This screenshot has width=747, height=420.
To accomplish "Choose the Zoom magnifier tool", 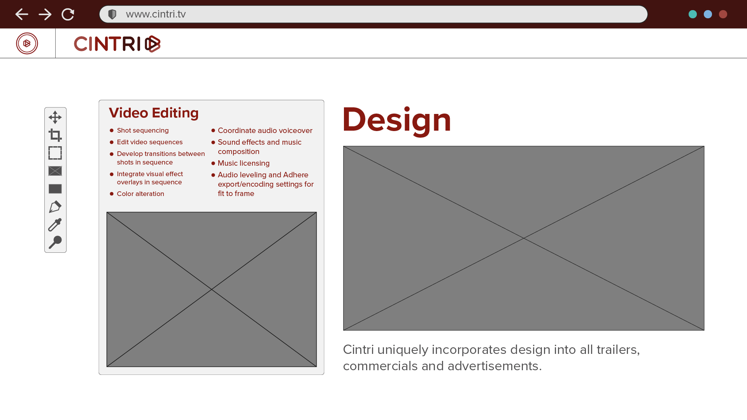I will pyautogui.click(x=55, y=242).
